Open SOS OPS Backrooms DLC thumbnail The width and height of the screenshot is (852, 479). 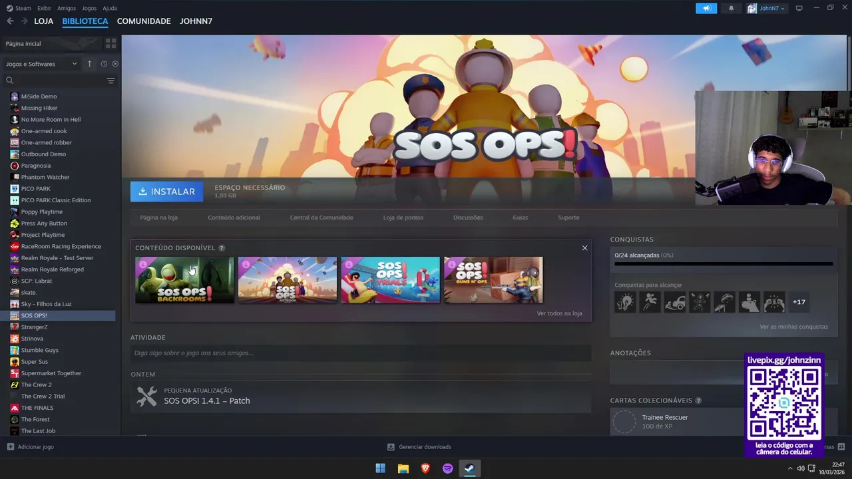[184, 280]
